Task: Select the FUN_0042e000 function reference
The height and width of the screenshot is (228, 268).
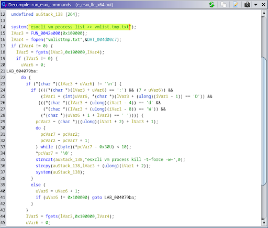Action: tap(46, 33)
